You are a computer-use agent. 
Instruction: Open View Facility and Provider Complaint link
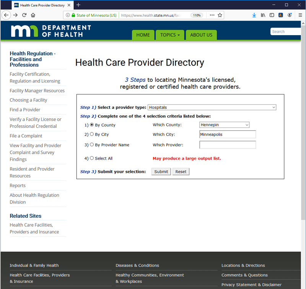click(x=36, y=152)
